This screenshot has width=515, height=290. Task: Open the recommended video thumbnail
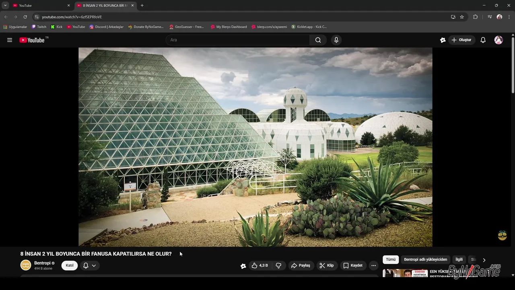tap(405, 273)
